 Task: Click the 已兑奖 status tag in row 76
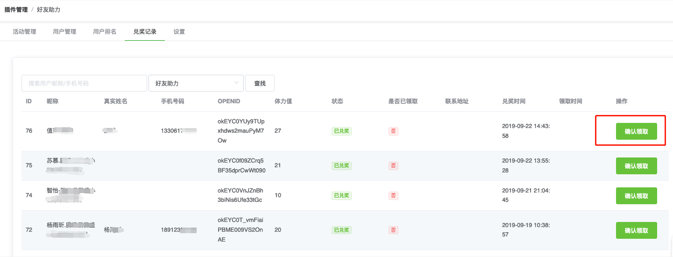point(341,131)
